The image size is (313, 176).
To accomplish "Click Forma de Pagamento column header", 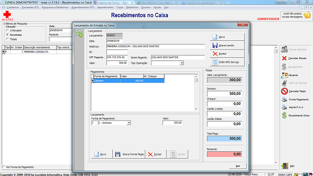I will click(x=107, y=77).
